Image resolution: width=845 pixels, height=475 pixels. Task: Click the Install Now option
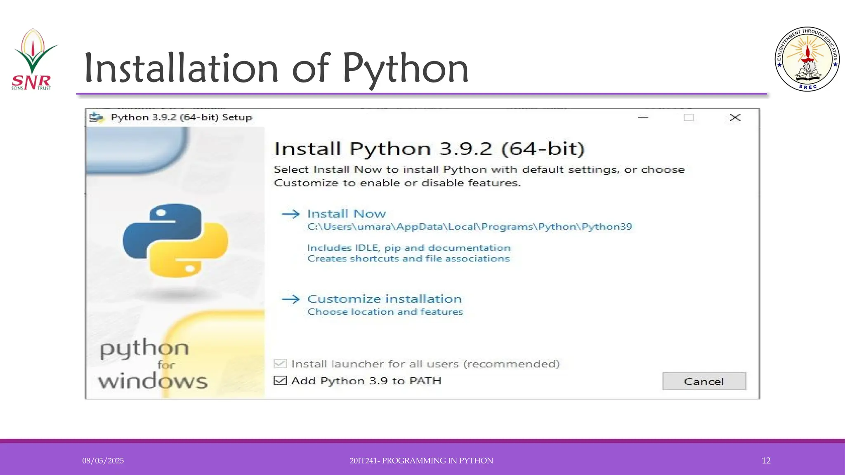346,214
